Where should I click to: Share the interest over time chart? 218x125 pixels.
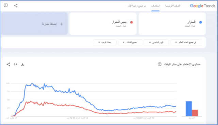tap(8, 64)
